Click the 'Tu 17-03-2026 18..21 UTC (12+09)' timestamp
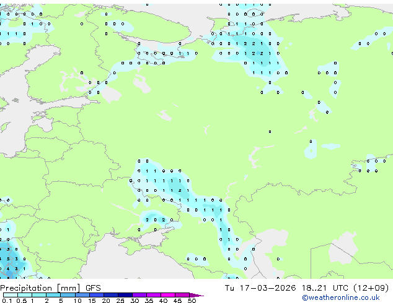 (x=307, y=288)
